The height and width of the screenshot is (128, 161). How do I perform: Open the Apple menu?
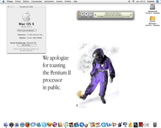[x=3, y=1]
